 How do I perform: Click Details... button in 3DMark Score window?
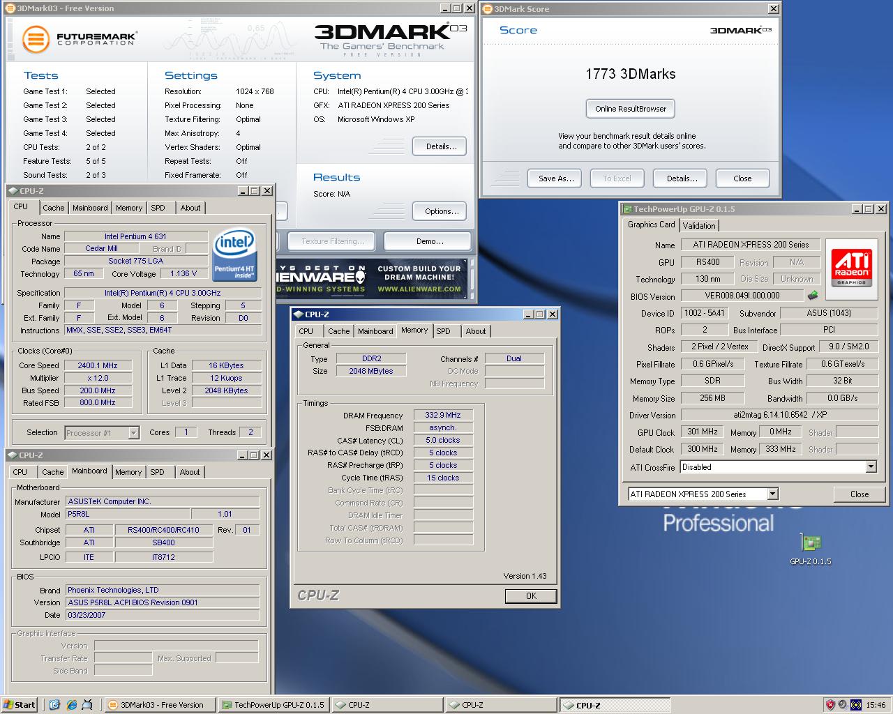(x=682, y=178)
